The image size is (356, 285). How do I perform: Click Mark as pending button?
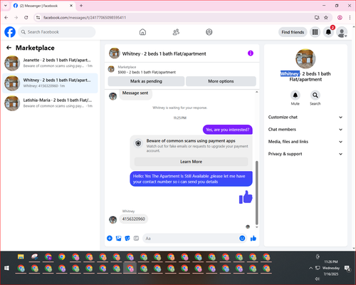[146, 81]
